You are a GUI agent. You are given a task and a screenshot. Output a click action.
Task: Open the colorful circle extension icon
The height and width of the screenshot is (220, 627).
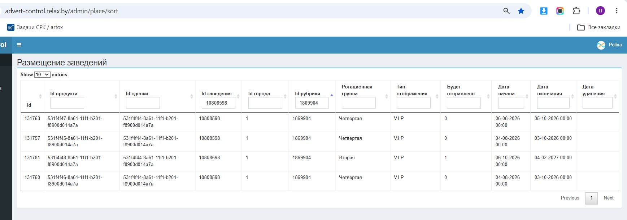[560, 11]
